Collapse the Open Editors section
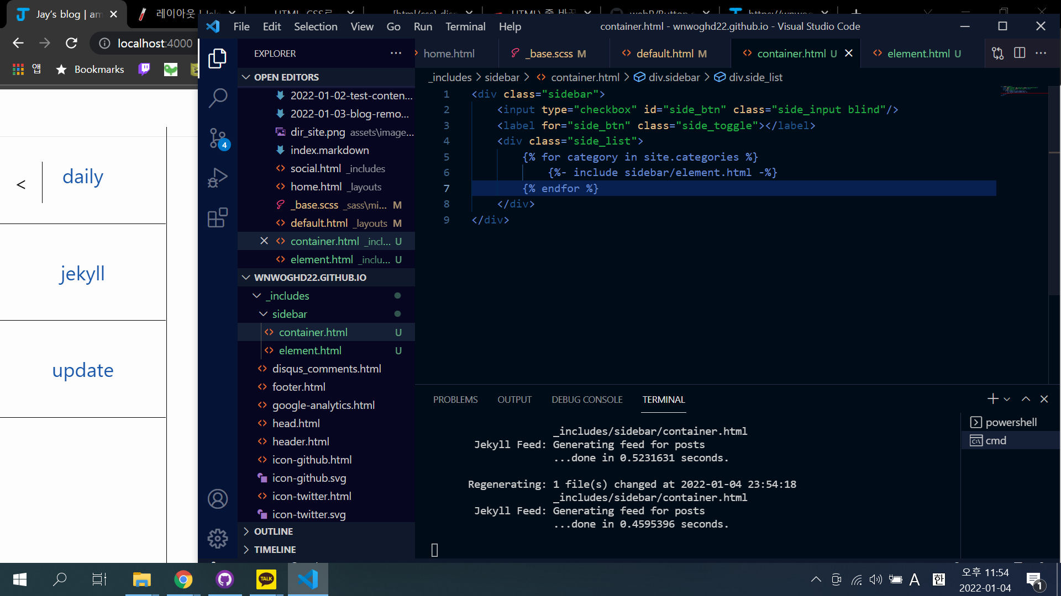Screen dimensions: 1061x596 click(x=326, y=77)
